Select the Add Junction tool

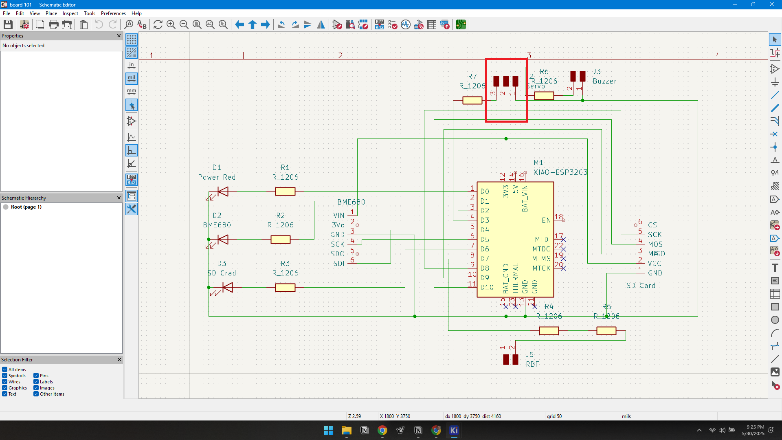[x=775, y=147]
